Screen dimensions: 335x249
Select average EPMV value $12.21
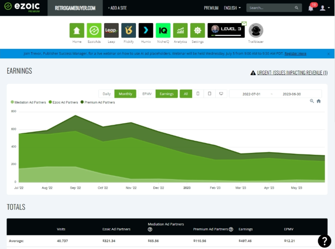(290, 241)
